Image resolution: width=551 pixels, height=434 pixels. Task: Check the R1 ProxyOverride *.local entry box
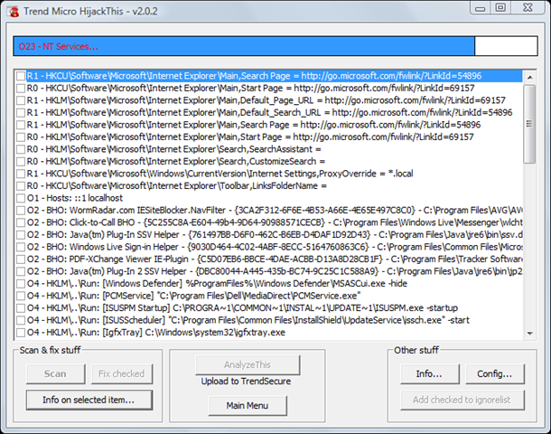[x=21, y=174]
